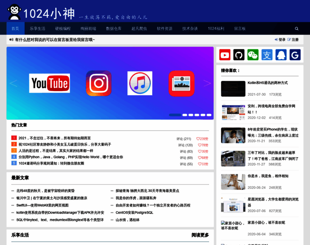This screenshot has height=245, width=310.
Task: Like the article showing 78赞
Action: coord(203,145)
